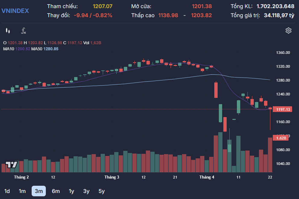
Task: Click the 'Tháng 3' date axis label
Action: point(112,177)
